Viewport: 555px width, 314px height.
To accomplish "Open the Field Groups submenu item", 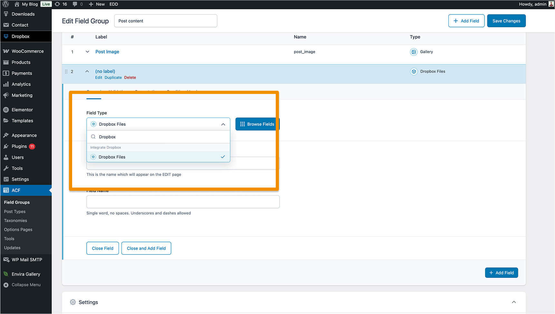I will coord(17,202).
